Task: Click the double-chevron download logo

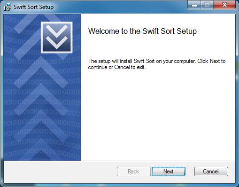Action: coord(57,38)
